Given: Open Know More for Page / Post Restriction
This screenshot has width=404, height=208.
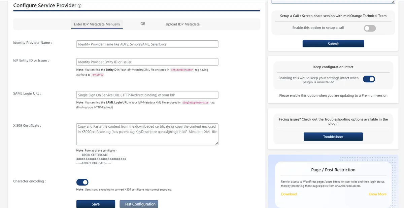Looking at the screenshot, I should coord(377,194).
